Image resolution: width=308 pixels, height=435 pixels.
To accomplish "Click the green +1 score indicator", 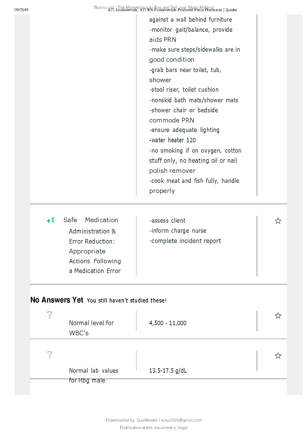I will [50, 220].
